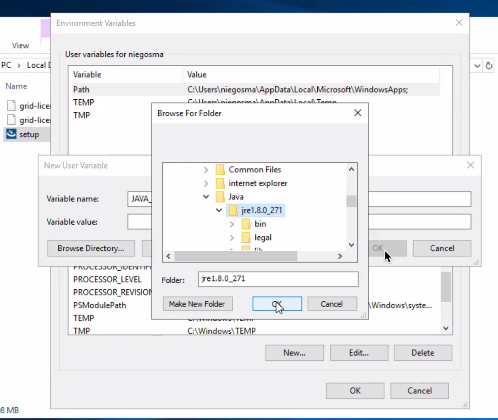Click the internet explorer folder icon
Viewport: 498px width, 420px height.
[220, 183]
